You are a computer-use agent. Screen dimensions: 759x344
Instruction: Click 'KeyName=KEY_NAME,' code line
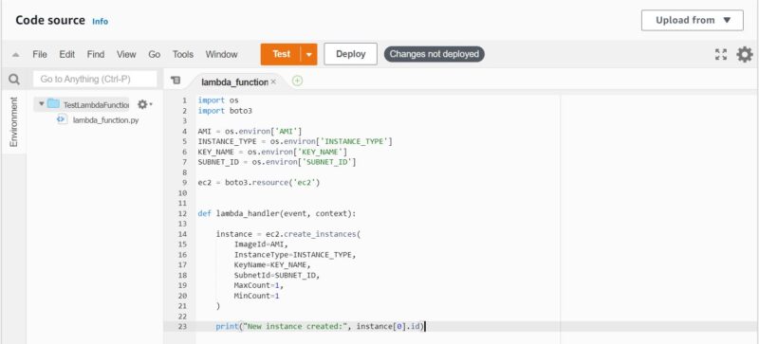(272, 264)
